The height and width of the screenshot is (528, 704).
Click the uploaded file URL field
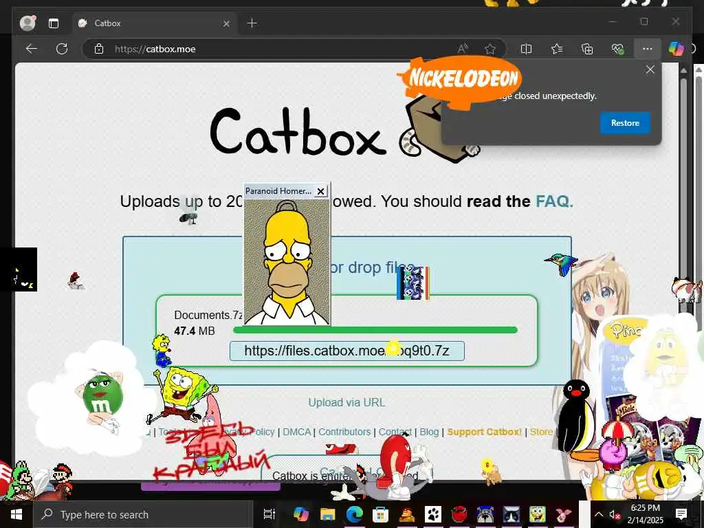point(346,351)
